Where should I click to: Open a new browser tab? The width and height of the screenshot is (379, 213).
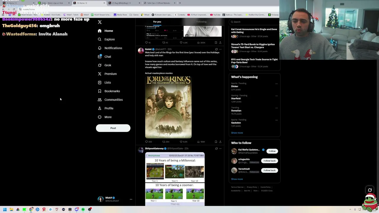180,3
